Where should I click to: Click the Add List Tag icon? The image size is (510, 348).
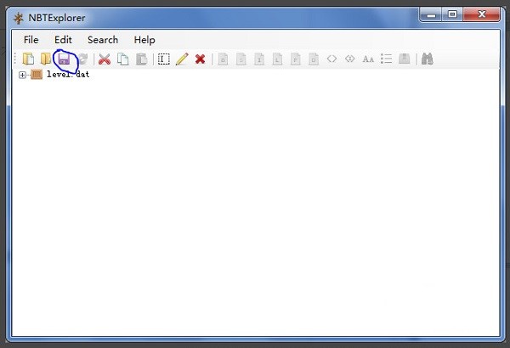click(387, 59)
